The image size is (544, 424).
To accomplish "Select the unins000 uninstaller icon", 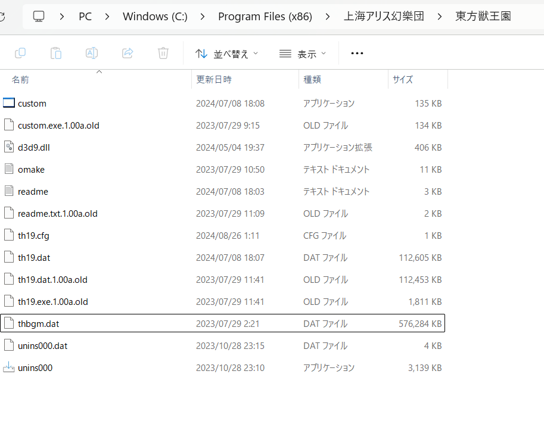I will (x=9, y=367).
